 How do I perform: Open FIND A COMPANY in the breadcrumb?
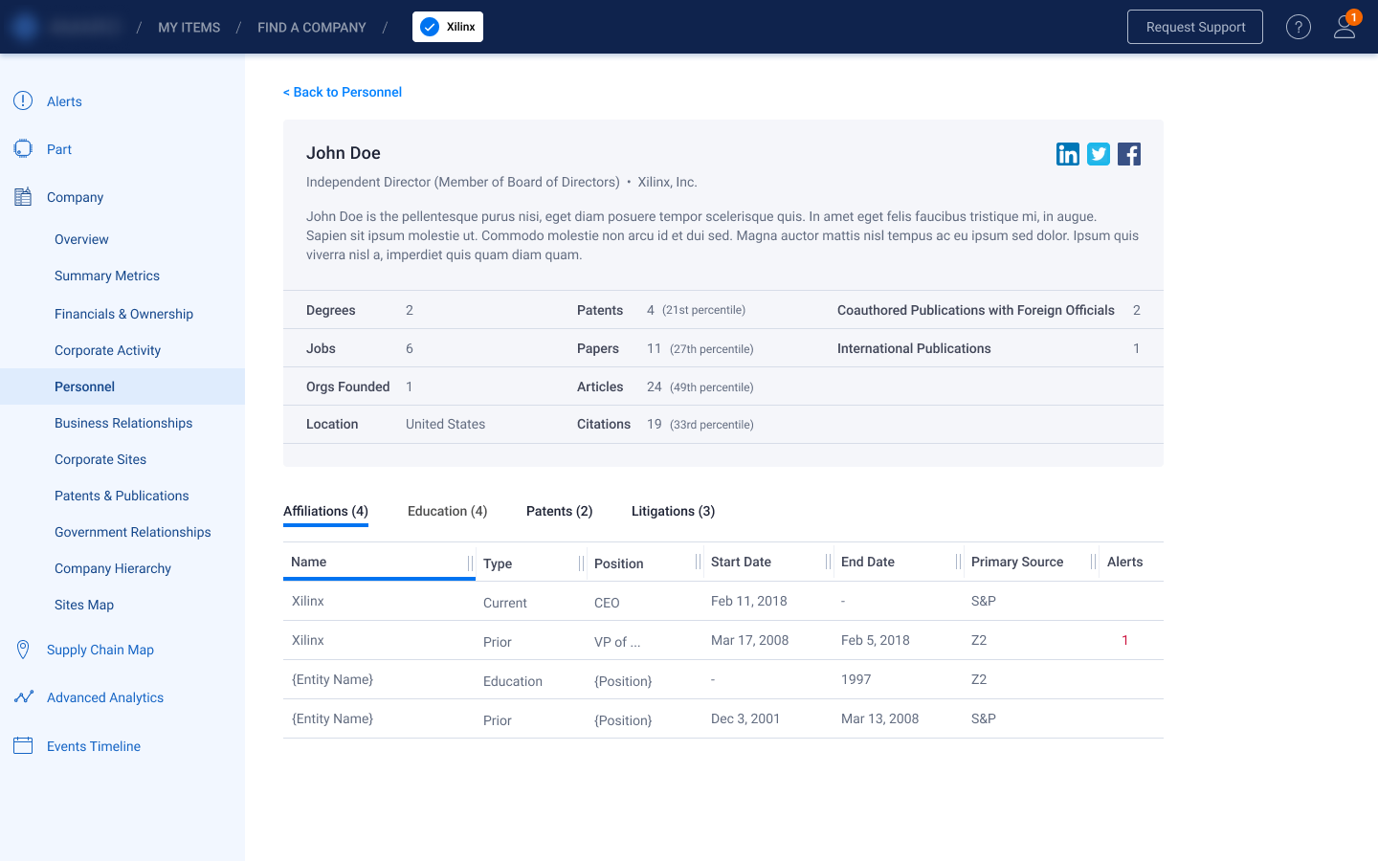pos(312,28)
